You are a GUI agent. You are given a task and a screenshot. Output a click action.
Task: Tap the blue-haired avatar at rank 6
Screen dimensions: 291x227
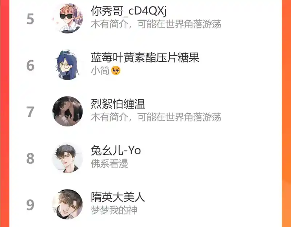(68, 65)
